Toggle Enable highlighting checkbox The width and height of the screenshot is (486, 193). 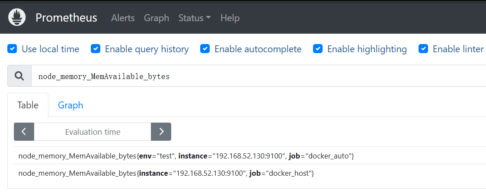(x=318, y=49)
